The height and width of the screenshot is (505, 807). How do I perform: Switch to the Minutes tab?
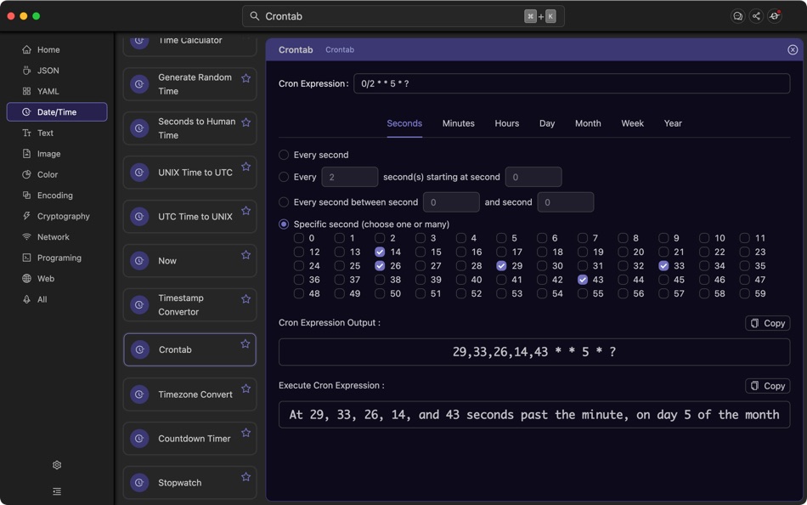[459, 123]
